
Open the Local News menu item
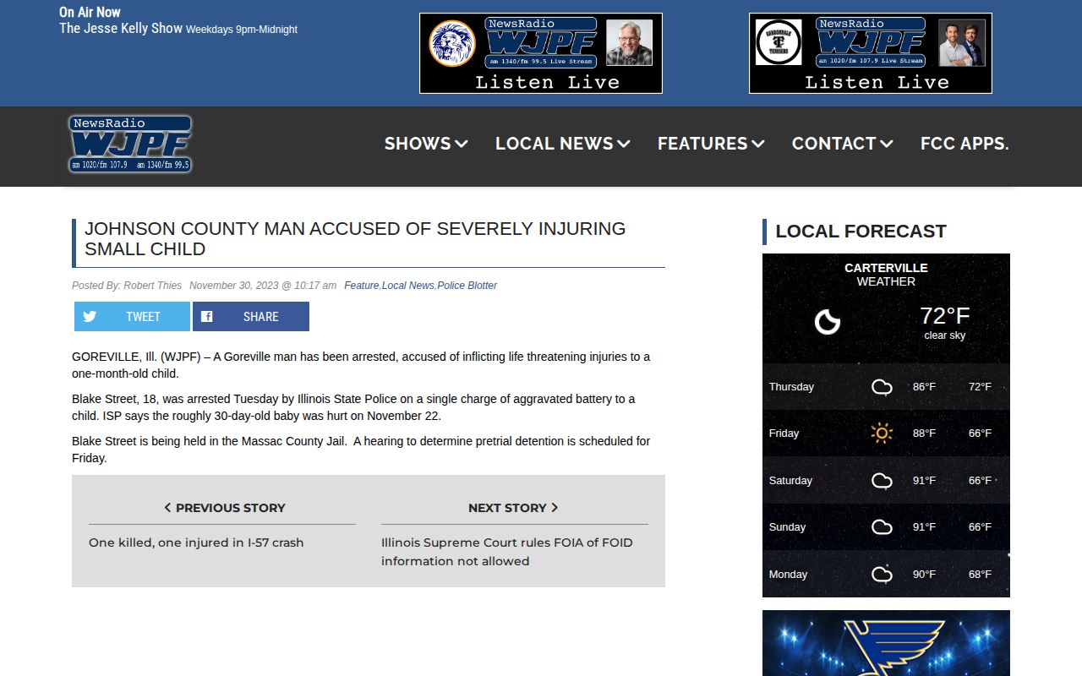(x=563, y=144)
